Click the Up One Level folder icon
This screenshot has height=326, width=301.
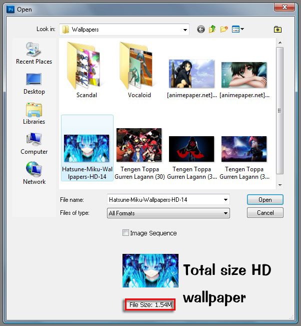212,30
